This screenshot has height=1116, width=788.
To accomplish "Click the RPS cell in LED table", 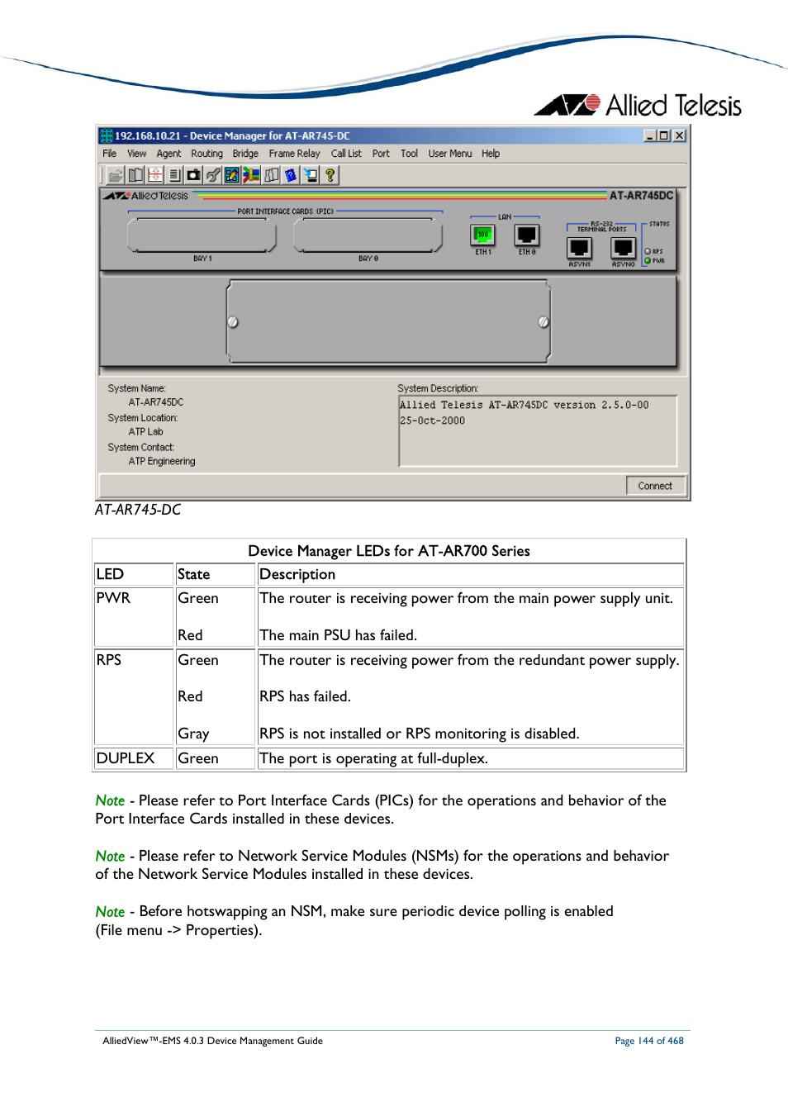I will point(134,696).
